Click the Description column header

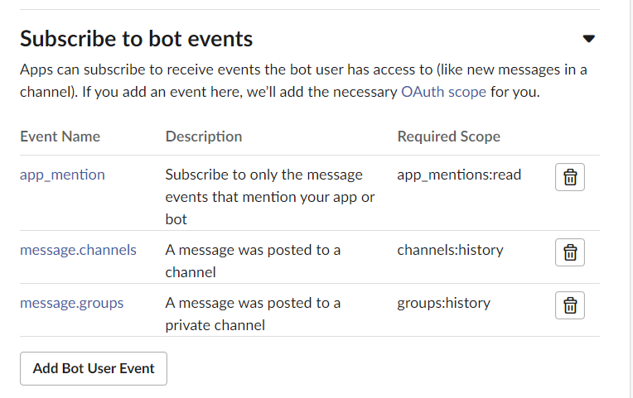pyautogui.click(x=204, y=137)
